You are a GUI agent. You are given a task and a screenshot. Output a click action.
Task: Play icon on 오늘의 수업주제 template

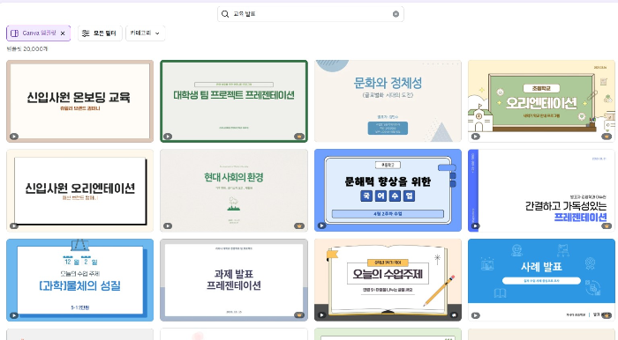coord(322,315)
